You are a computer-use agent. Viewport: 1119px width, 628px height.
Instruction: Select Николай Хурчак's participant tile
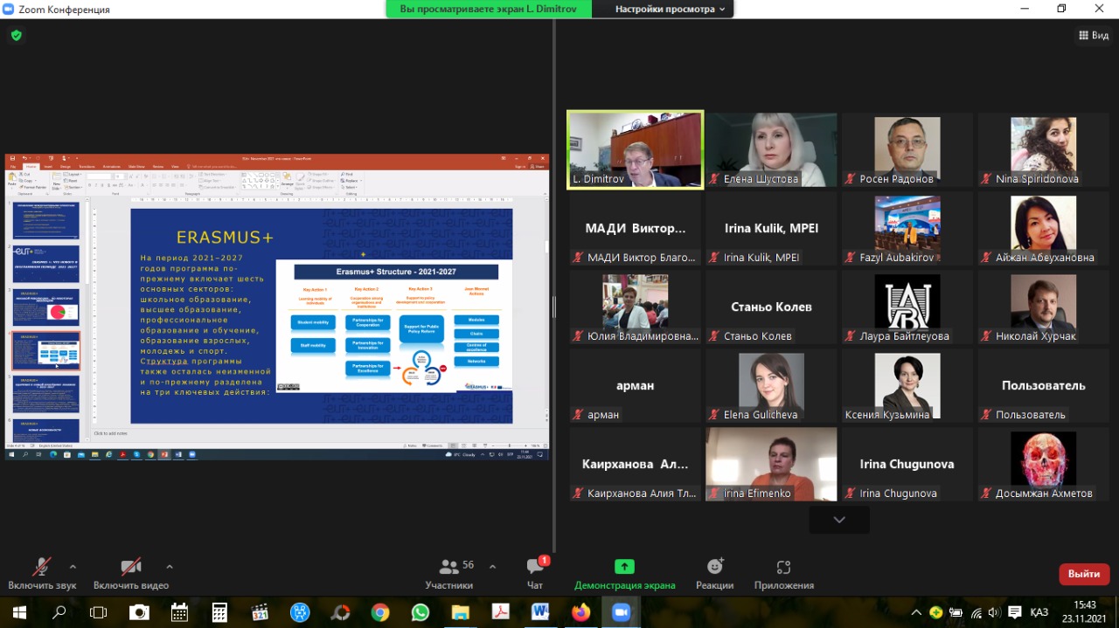coord(1043,307)
